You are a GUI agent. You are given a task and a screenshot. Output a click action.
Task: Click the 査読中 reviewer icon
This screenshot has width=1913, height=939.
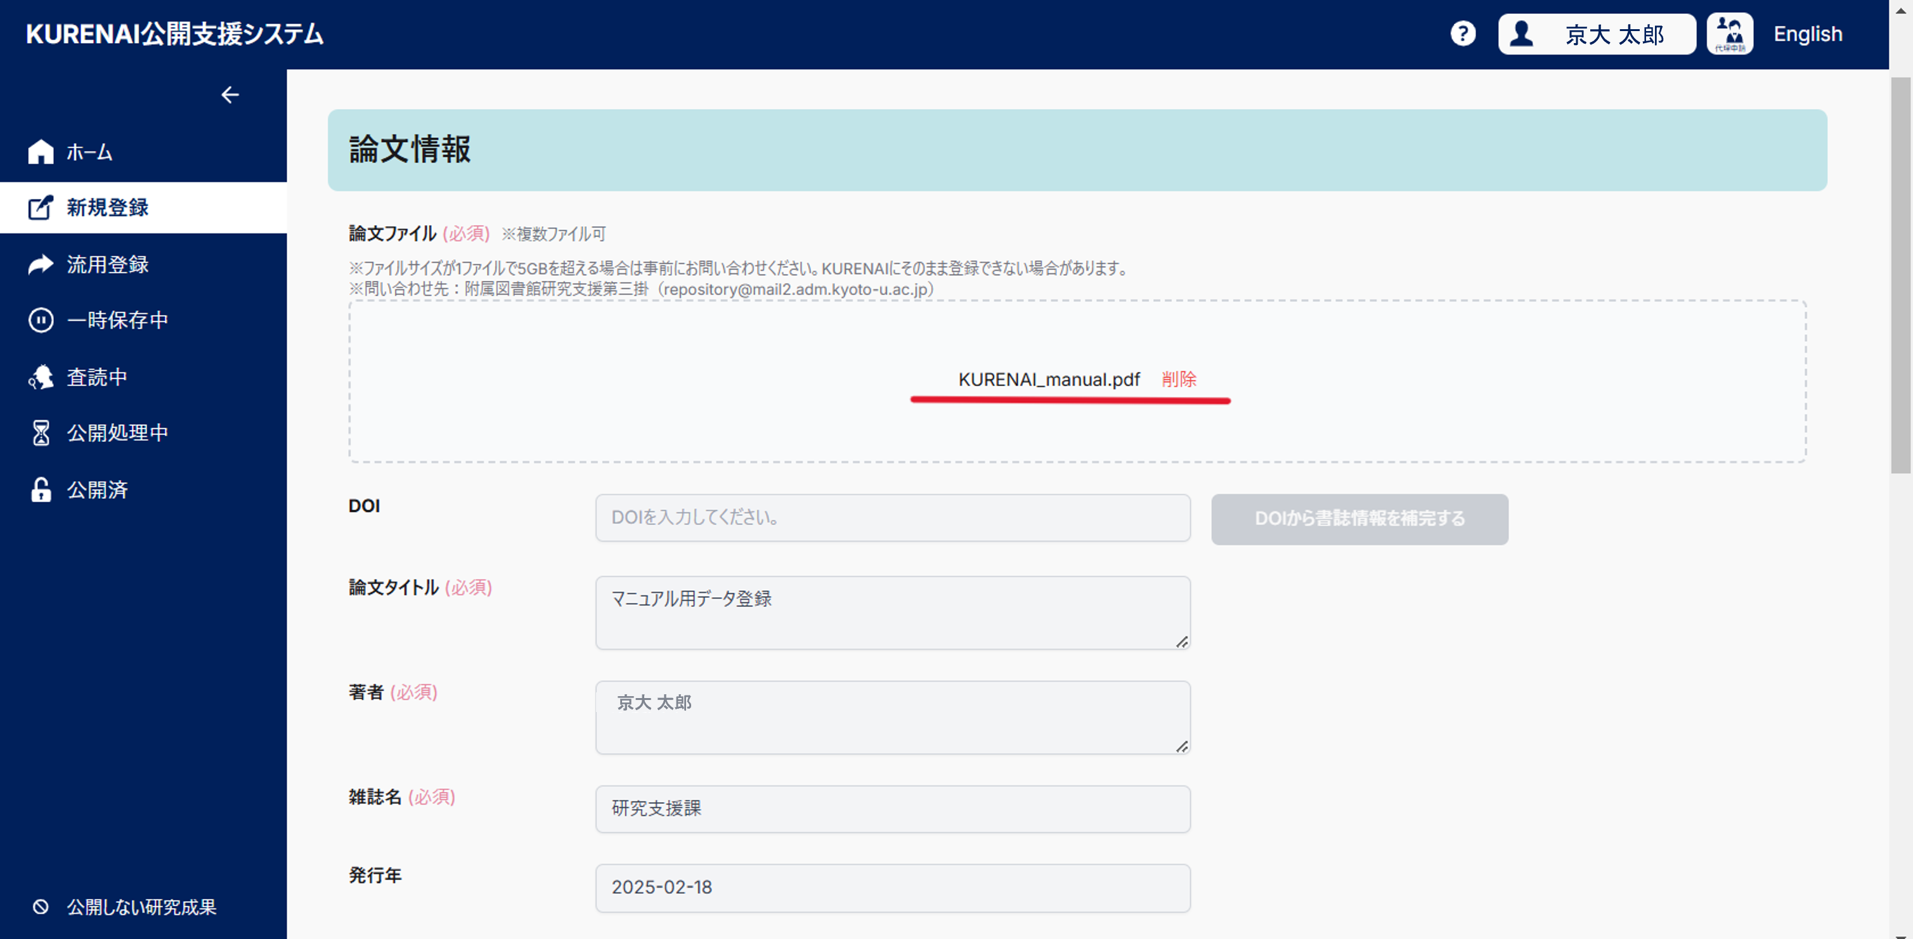click(41, 377)
